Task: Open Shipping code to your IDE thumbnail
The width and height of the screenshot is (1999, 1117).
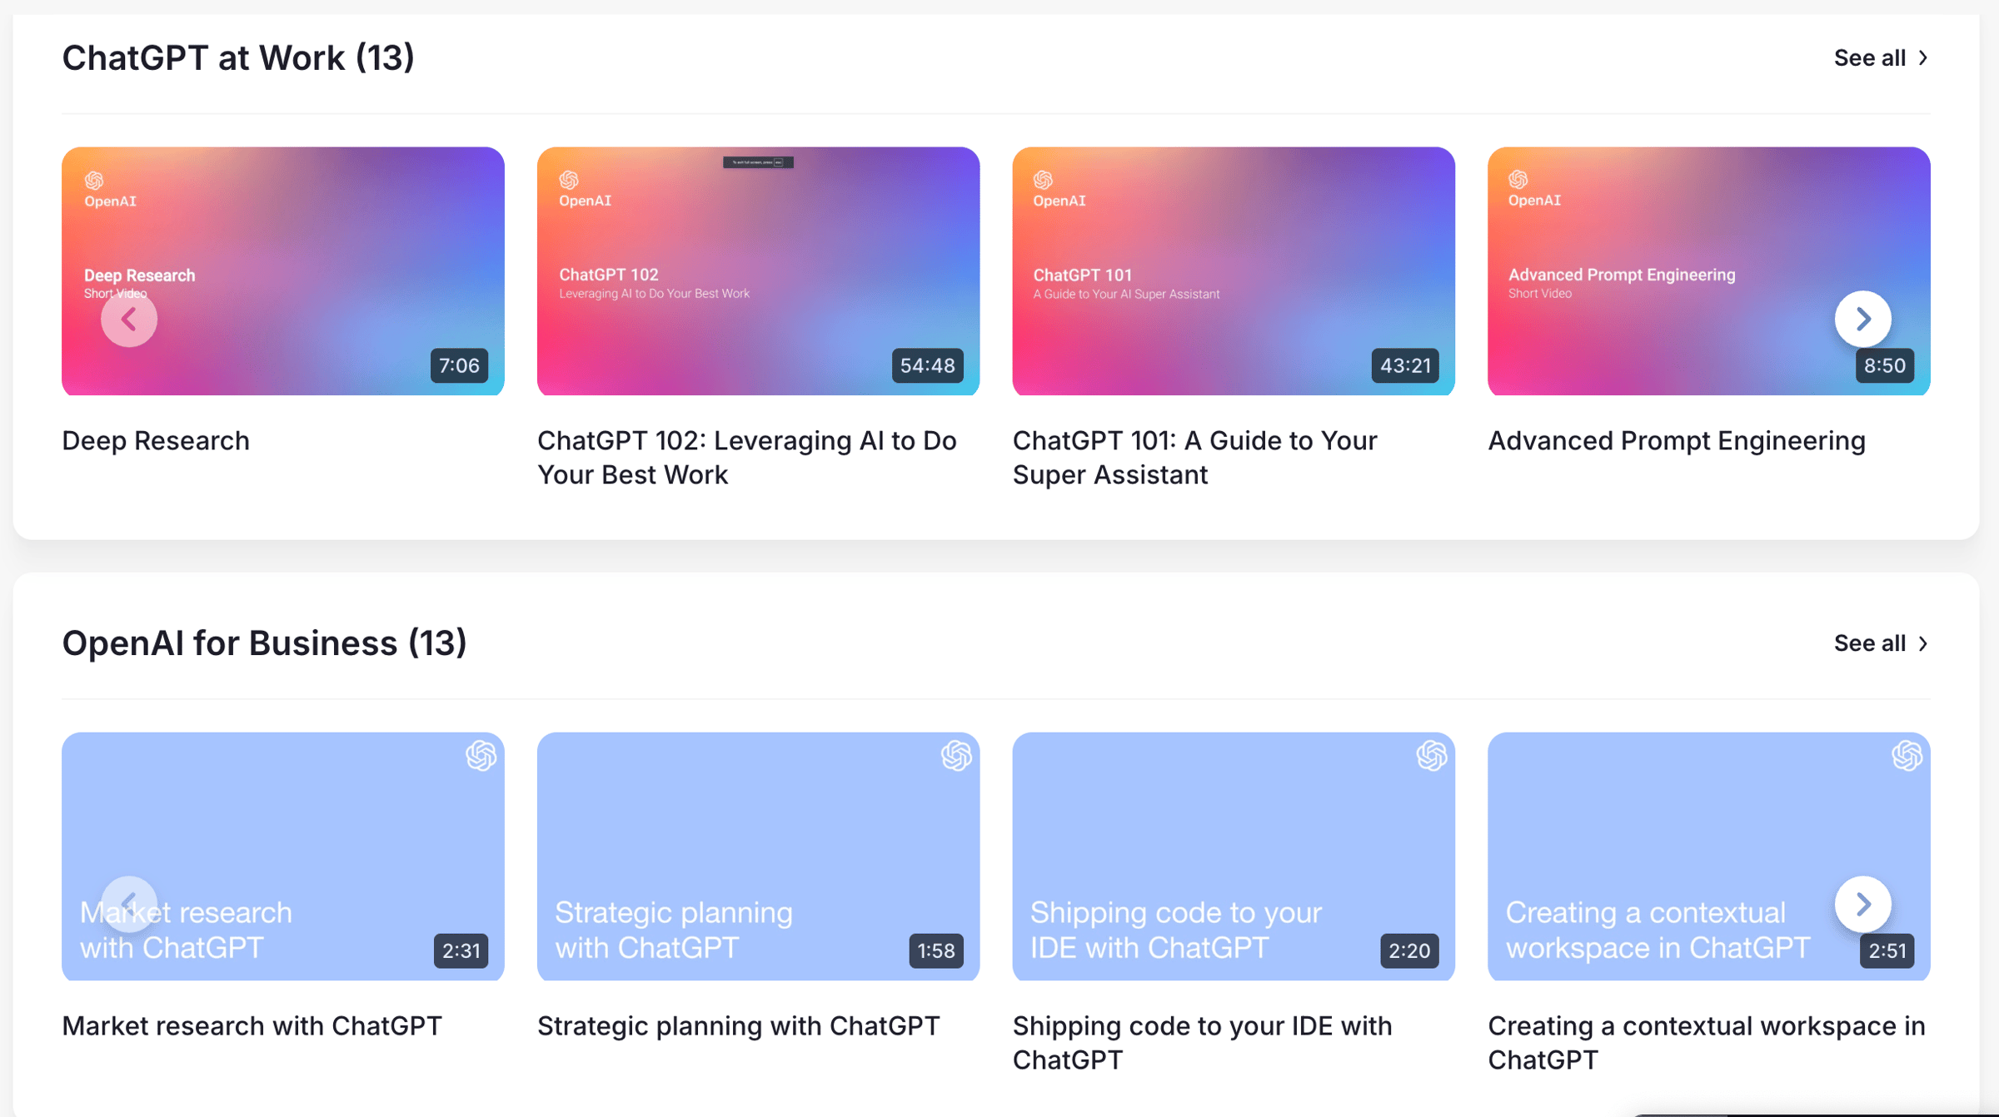Action: [1234, 856]
